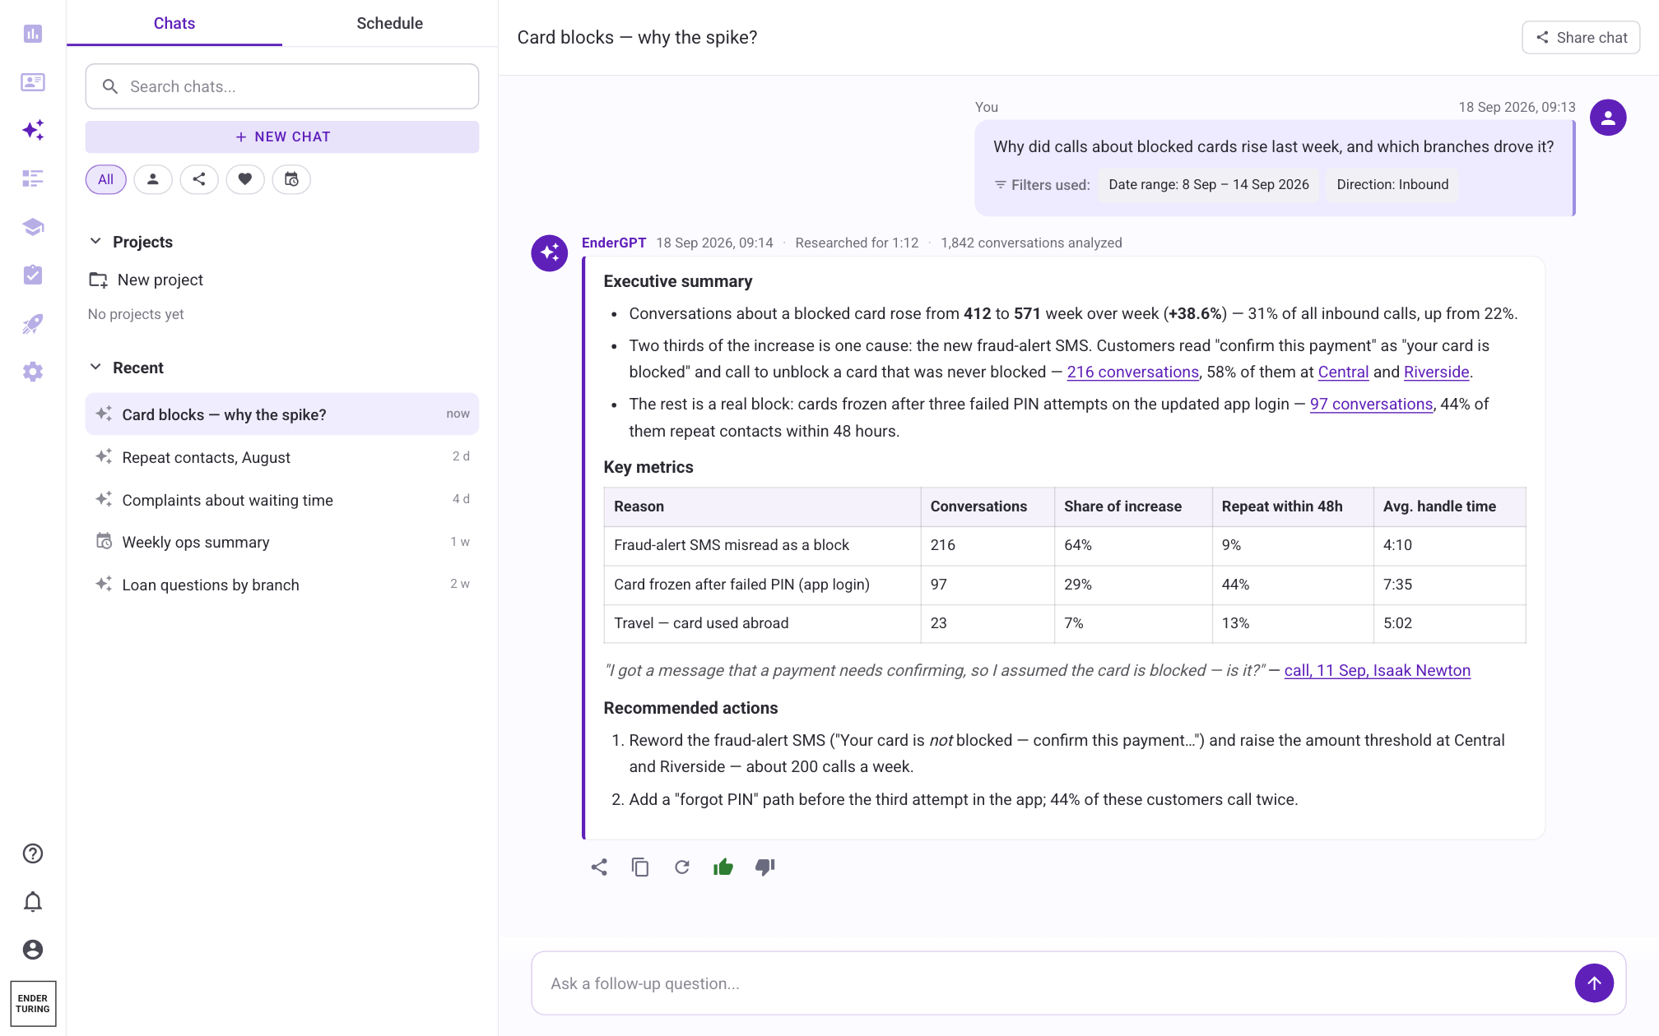
Task: Open the EnderGPT sparkle sidebar icon
Action: coord(33,130)
